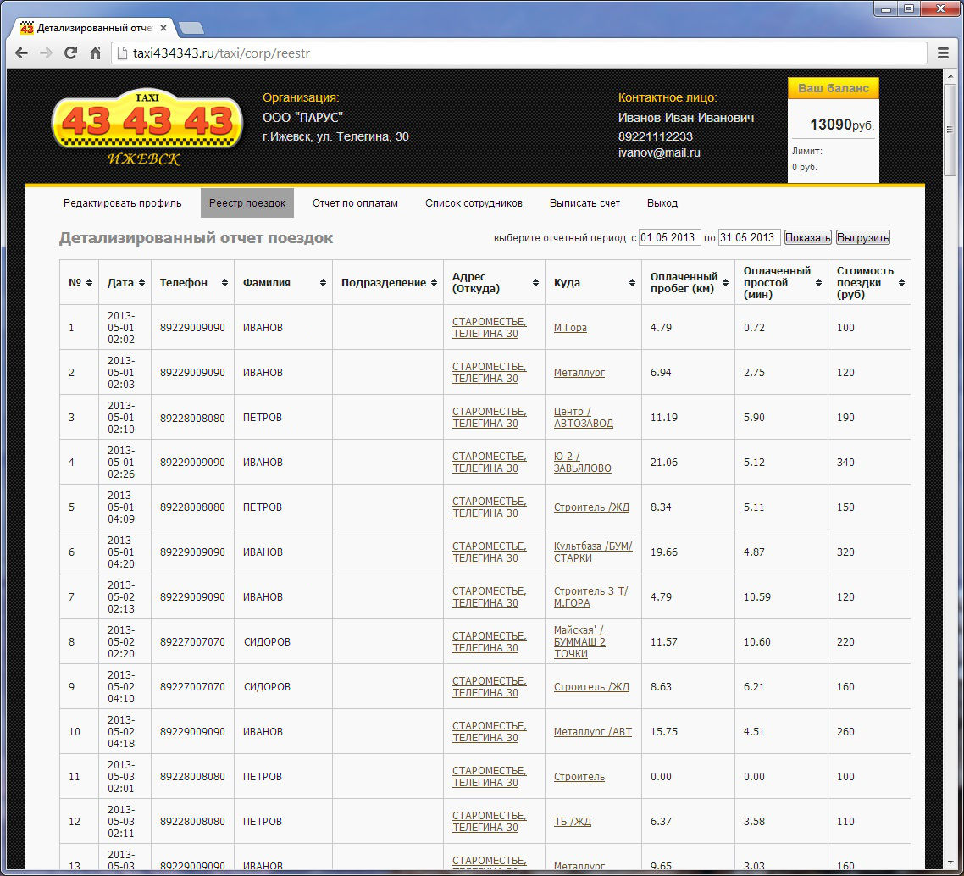Sort by Телефон column arrows
This screenshot has width=964, height=876.
[224, 283]
